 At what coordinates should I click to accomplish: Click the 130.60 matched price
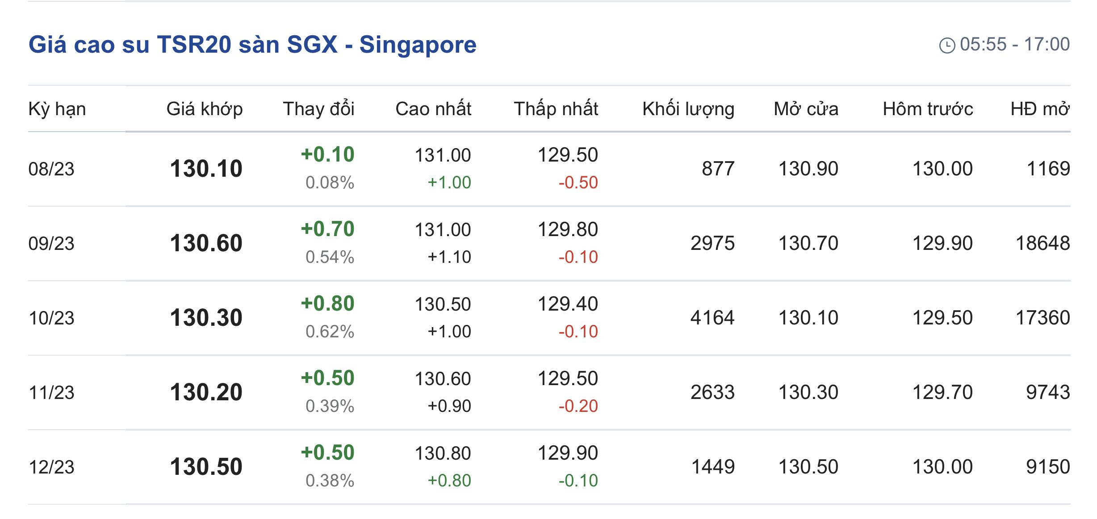tap(206, 244)
